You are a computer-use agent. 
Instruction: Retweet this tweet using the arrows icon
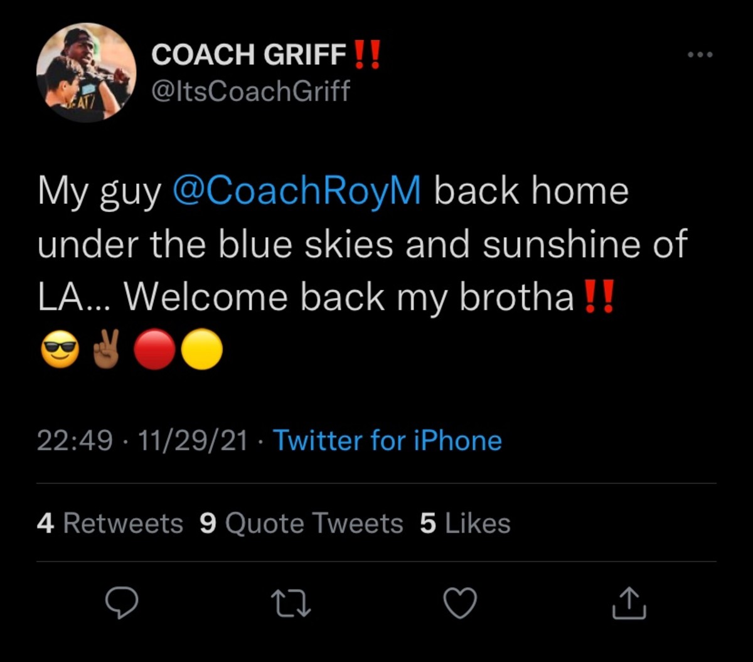(x=291, y=603)
